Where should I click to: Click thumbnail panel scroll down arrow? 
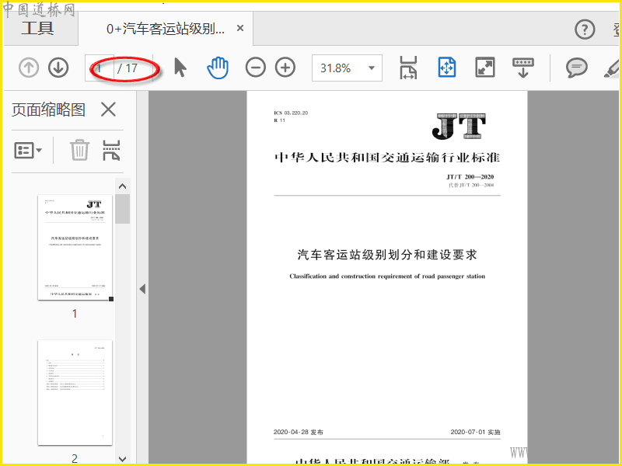(123, 459)
